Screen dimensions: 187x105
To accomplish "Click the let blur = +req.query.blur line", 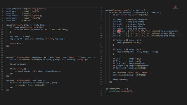I will (x=128, y=27).
